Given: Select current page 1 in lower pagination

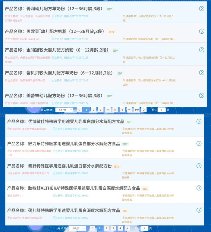Looking at the screenshot, I should [99, 228].
